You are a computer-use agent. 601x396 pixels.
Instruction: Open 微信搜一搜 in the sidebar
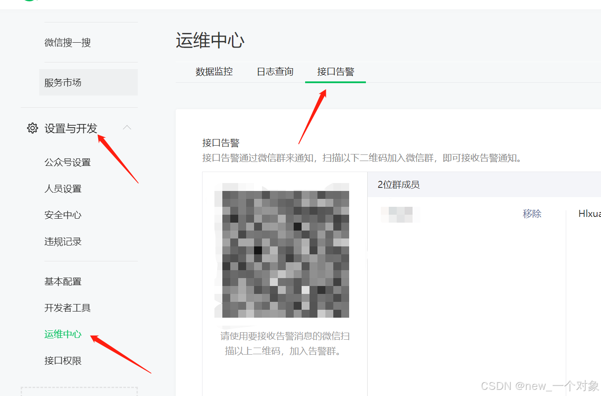[67, 43]
